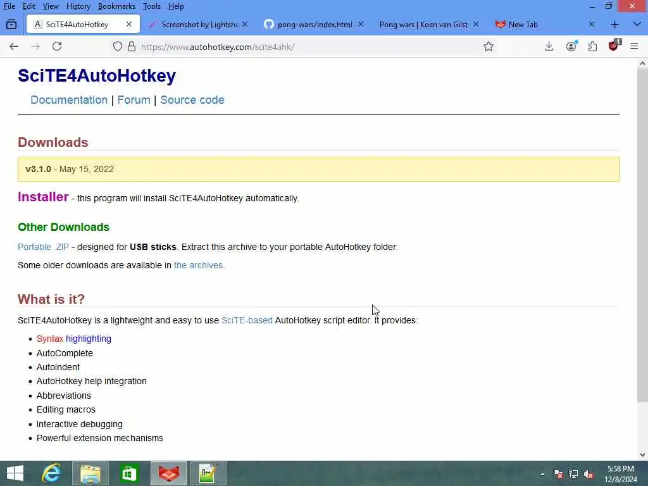The width and height of the screenshot is (648, 486).
Task: Open the Firefox View icon
Action: (11, 25)
